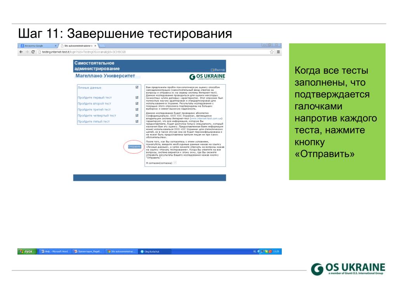Follow the www.internet-test.com.ua link
The width and height of the screenshot is (398, 298).
pos(206,118)
